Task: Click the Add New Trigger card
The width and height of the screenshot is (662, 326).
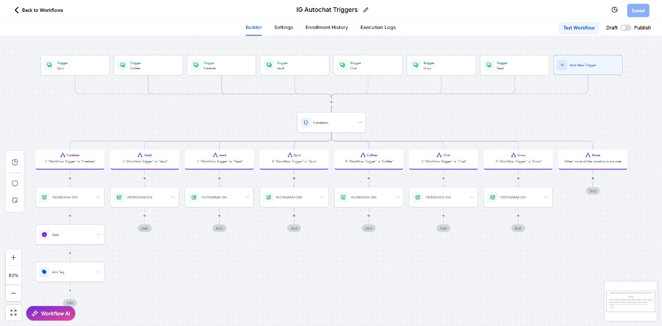Action: (588, 65)
